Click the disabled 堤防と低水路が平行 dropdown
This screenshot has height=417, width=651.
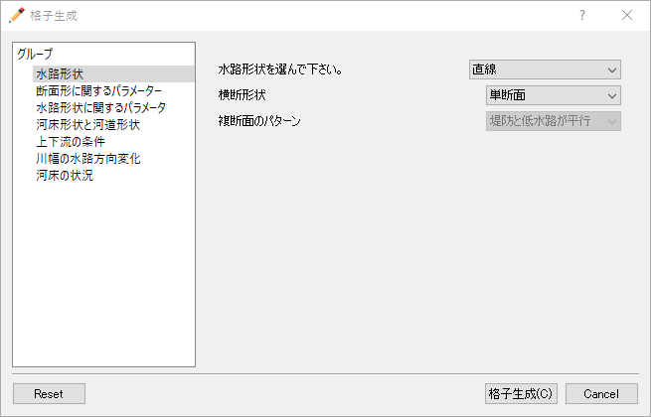tap(554, 121)
